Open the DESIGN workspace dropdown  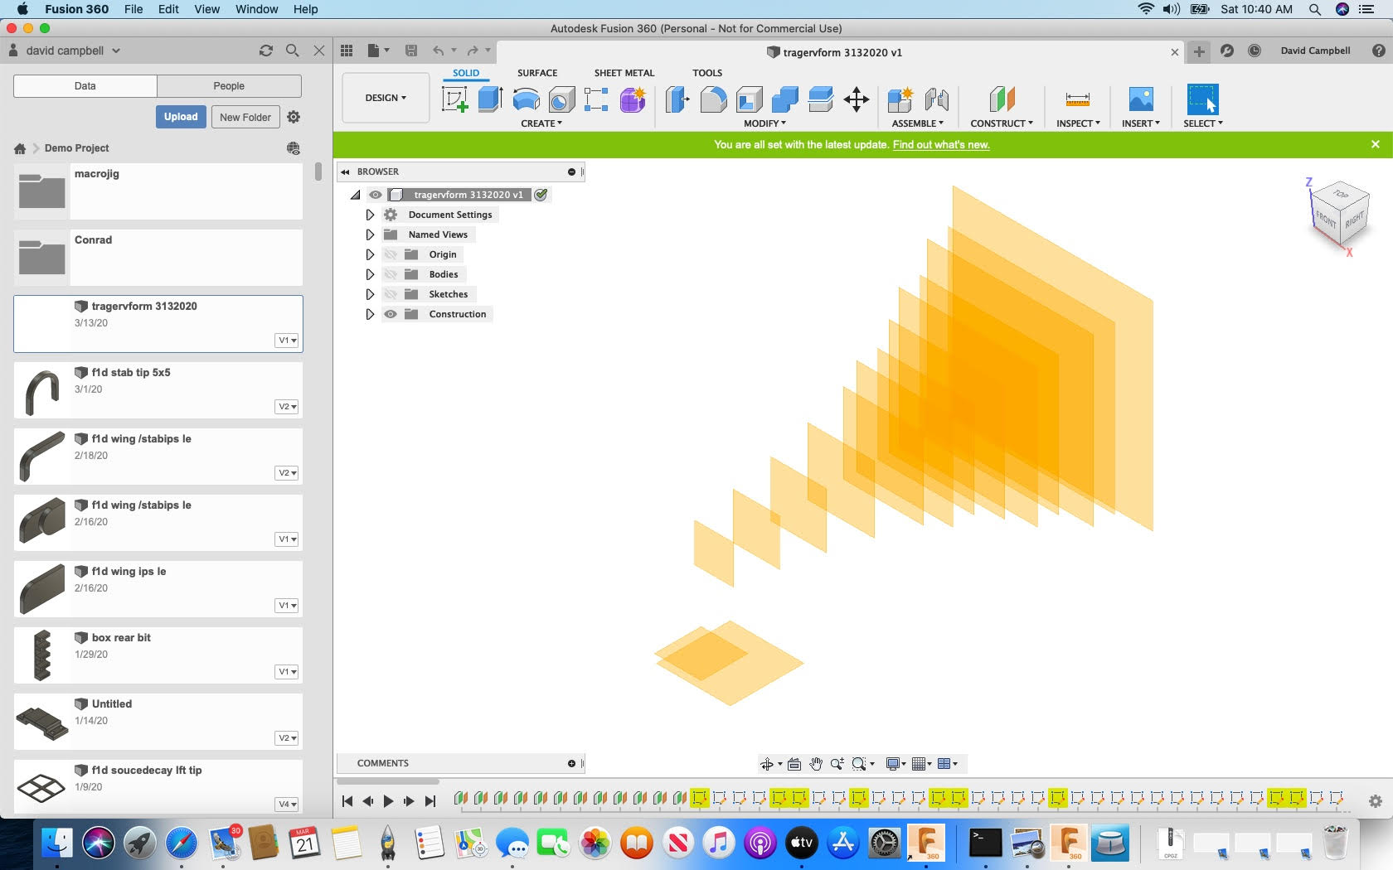tap(386, 98)
